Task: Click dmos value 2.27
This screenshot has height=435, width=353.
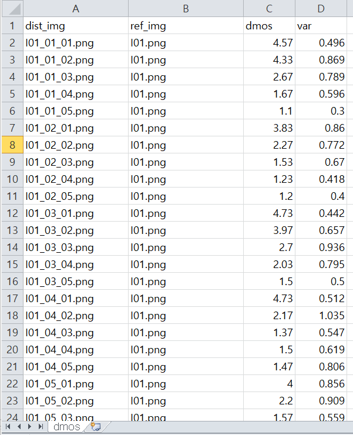Action: tap(269, 145)
